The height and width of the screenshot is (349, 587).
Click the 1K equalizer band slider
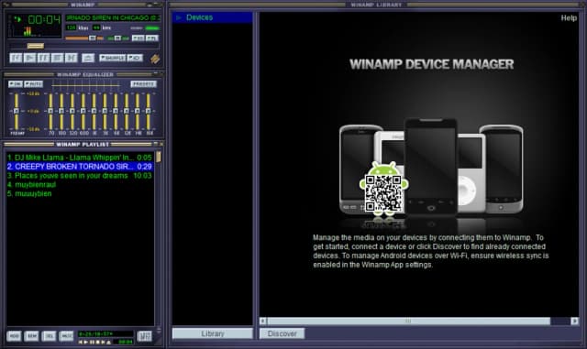click(94, 111)
